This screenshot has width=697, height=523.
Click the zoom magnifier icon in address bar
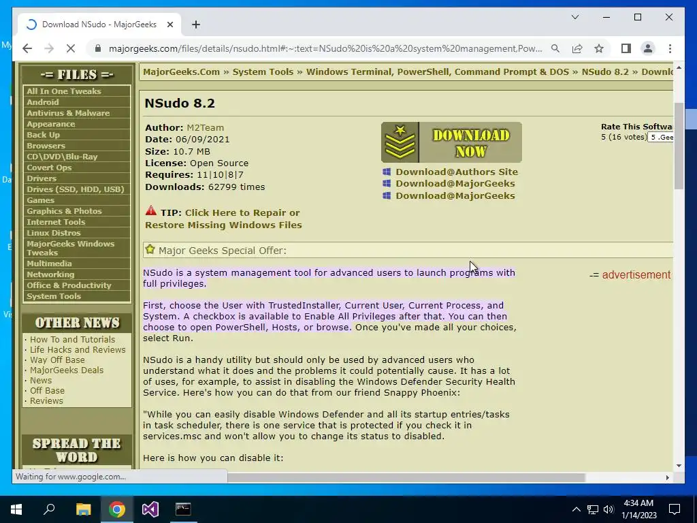[555, 48]
